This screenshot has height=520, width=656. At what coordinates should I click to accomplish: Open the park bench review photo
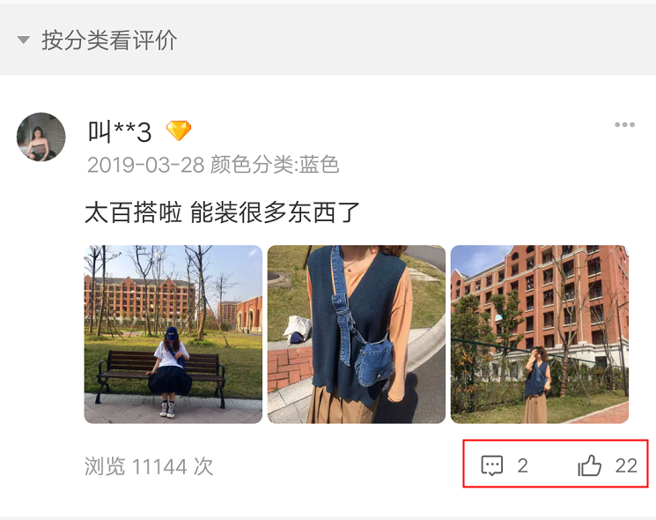(x=173, y=334)
